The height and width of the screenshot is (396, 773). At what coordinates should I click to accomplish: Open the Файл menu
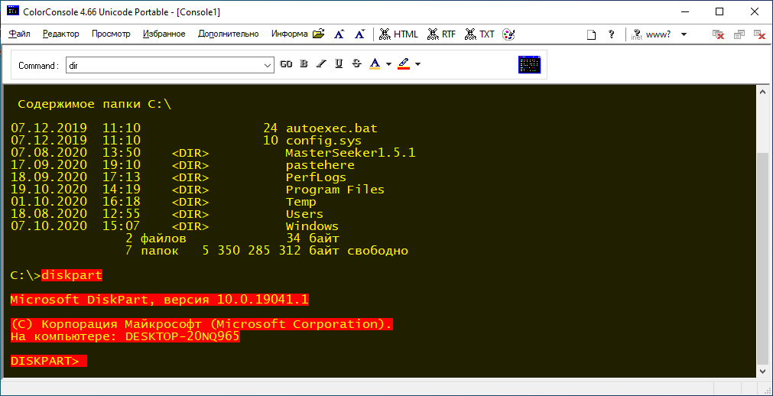tap(20, 34)
